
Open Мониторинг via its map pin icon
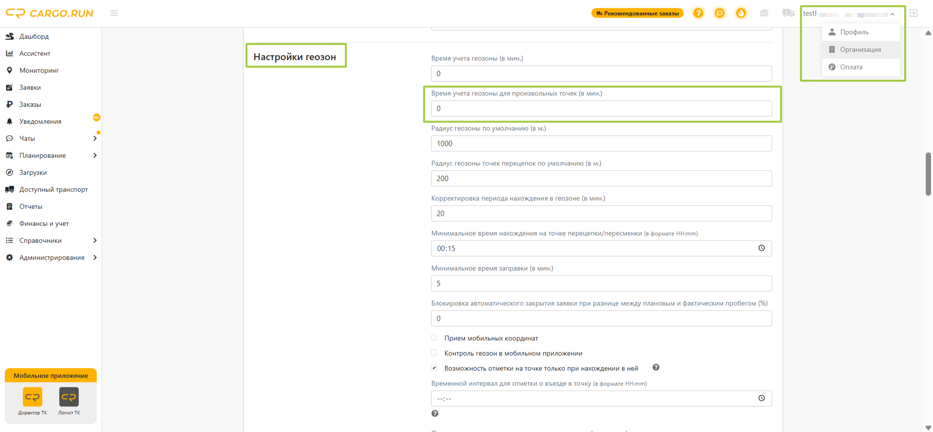(x=9, y=70)
